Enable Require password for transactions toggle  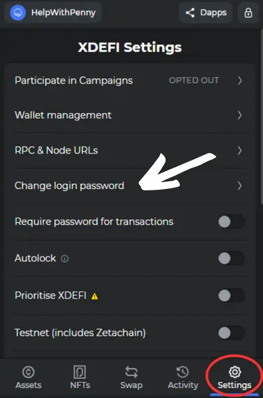click(231, 222)
